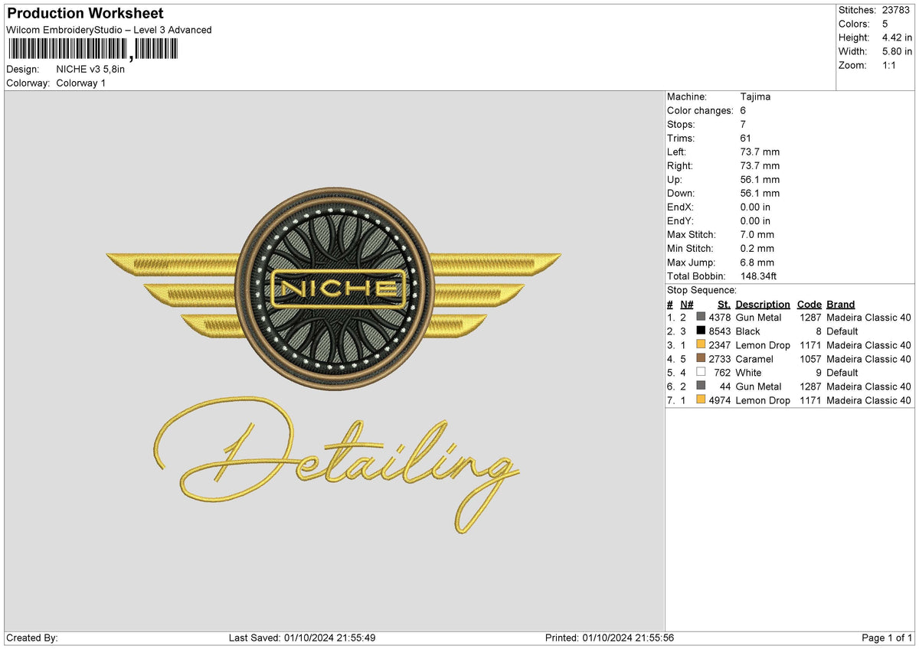Click stitch count 4378 in stop 1
Image resolution: width=919 pixels, height=649 pixels.
pos(719,318)
